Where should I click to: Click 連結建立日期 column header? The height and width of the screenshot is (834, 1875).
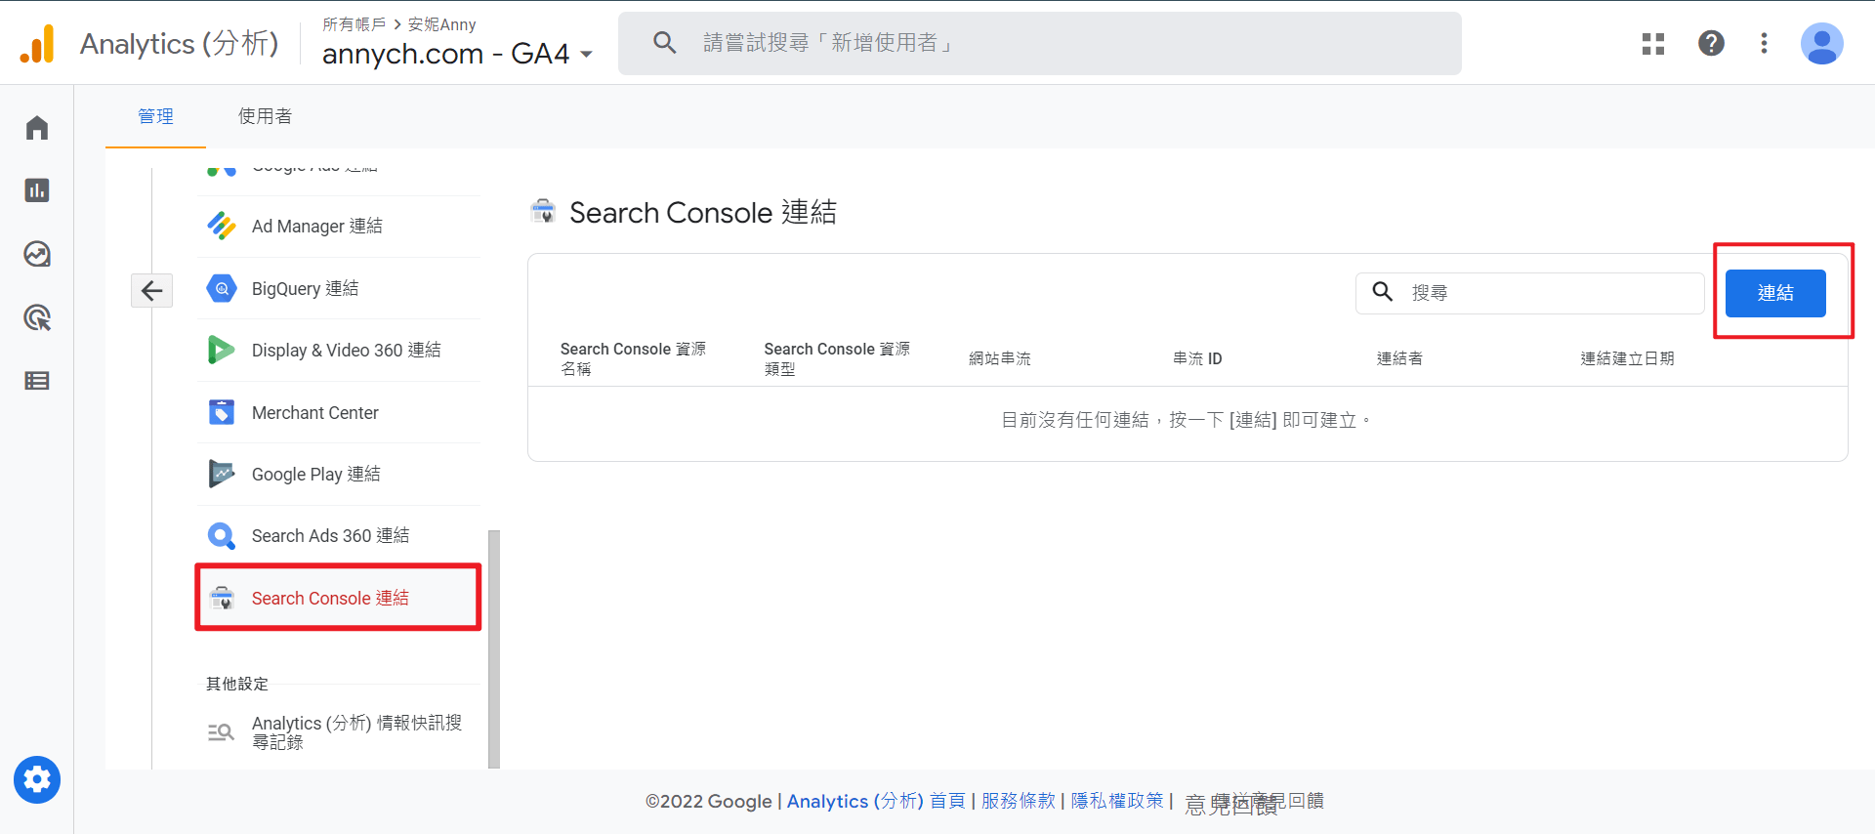tap(1627, 358)
